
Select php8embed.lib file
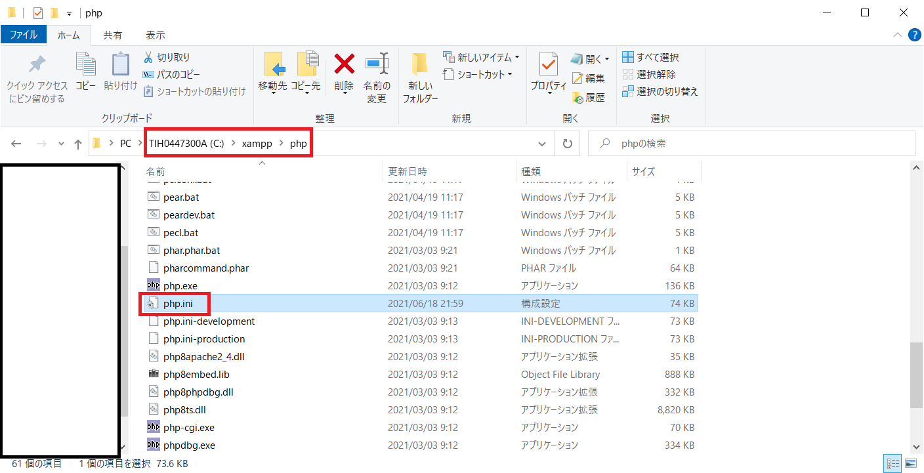420,374
